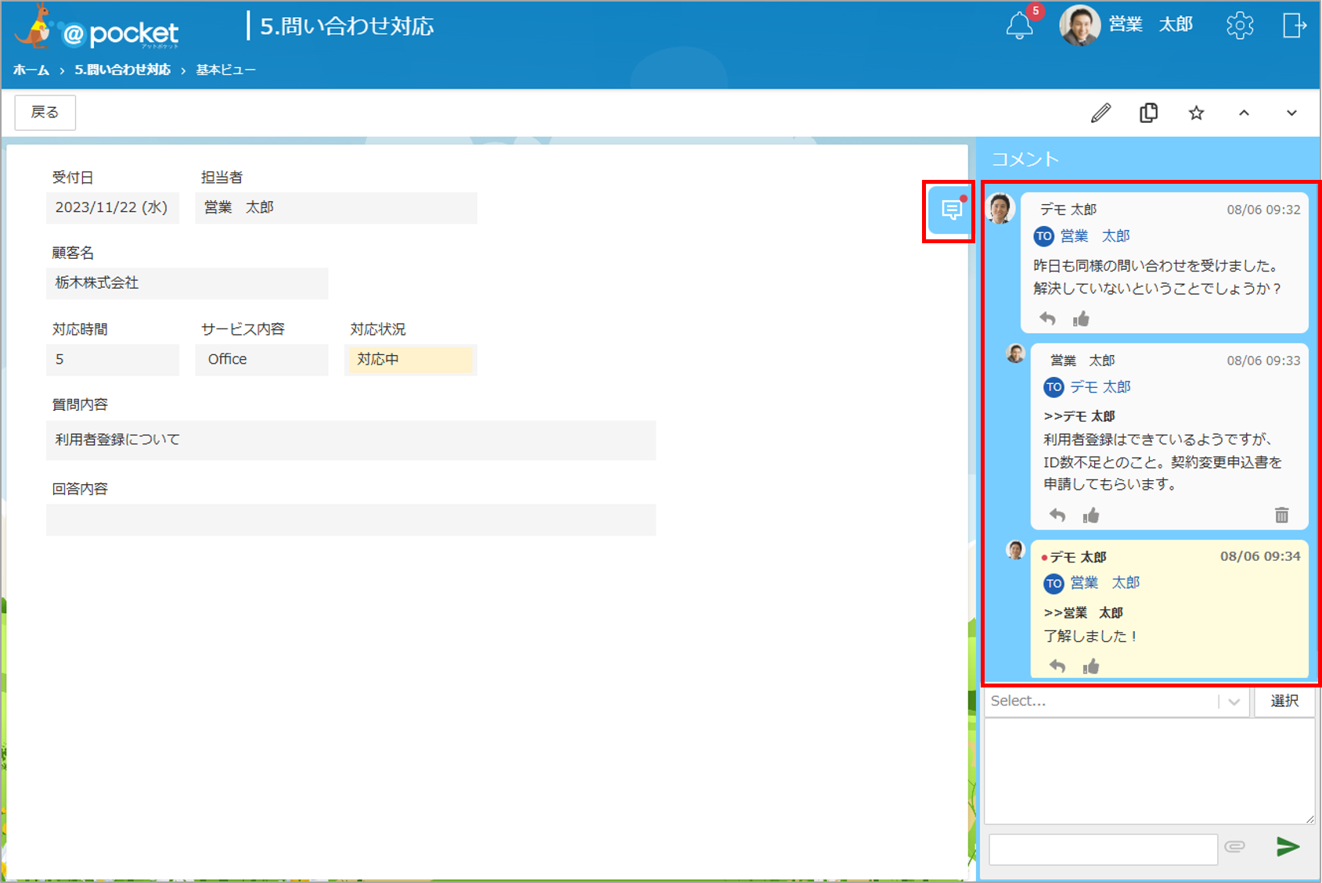Click the empty 回答内容 field
The image size is (1322, 883).
[351, 520]
